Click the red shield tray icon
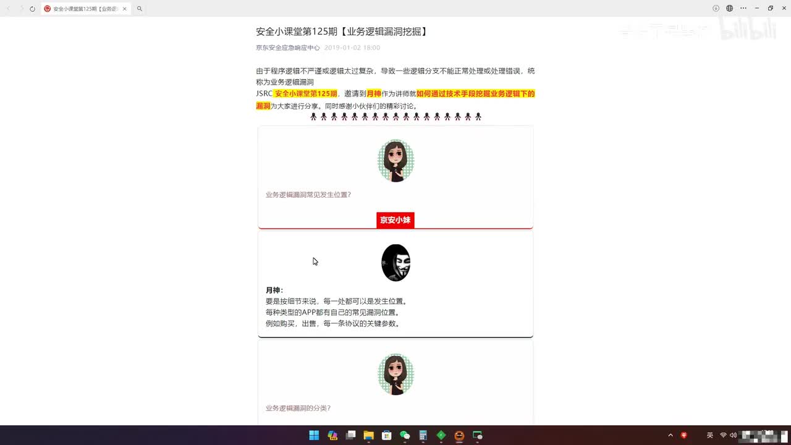 coord(684,435)
